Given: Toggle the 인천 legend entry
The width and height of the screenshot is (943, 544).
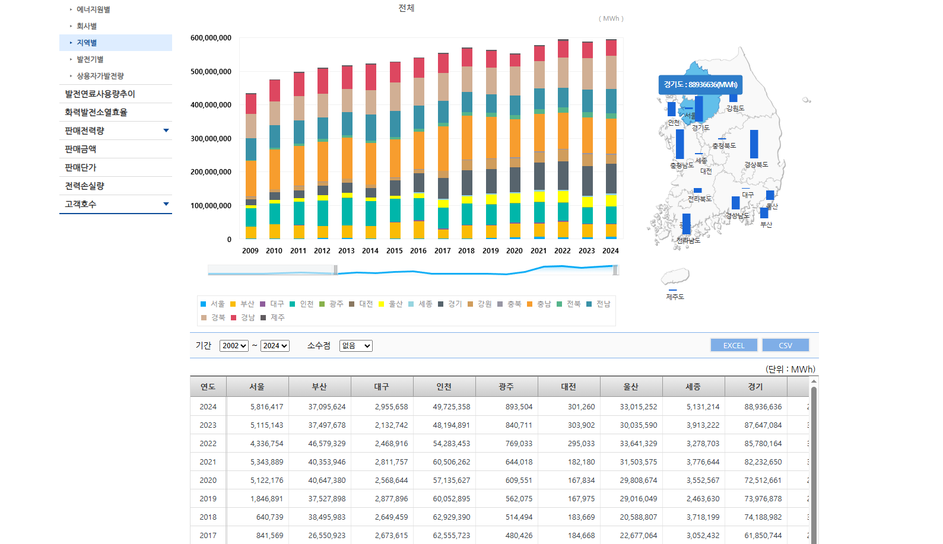Looking at the screenshot, I should tap(301, 304).
